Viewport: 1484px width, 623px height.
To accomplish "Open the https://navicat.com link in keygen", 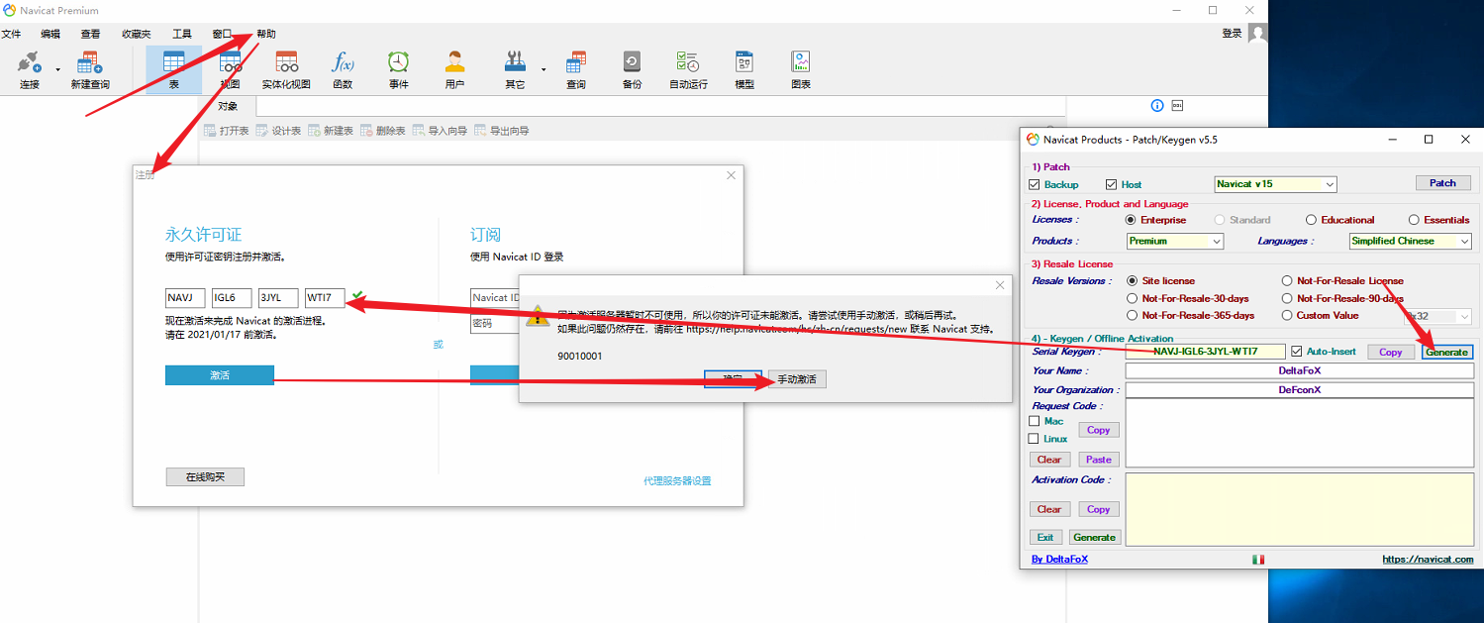I will [x=1428, y=560].
